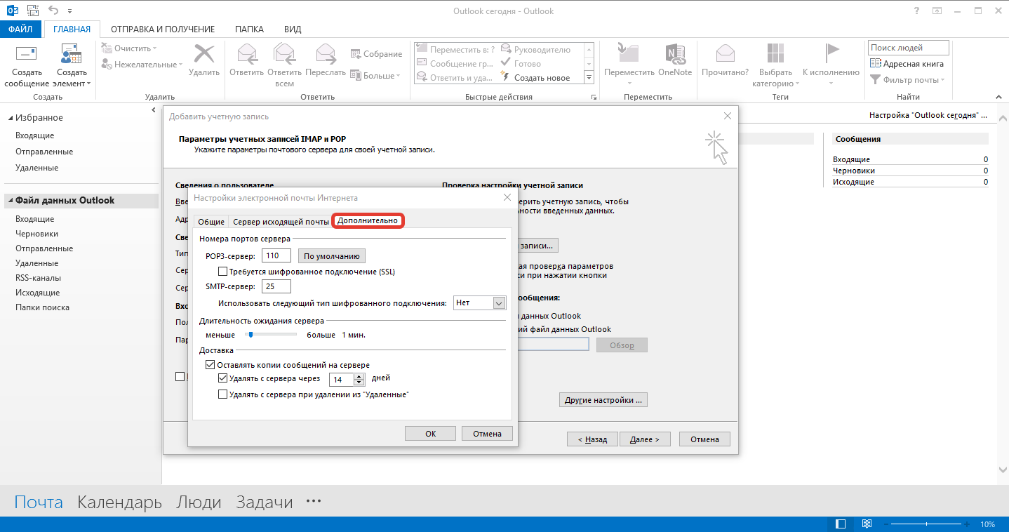Screen dimensions: 1009x532
Task: Click the Meeting (Собрание) ribbon icon
Action: 356,54
